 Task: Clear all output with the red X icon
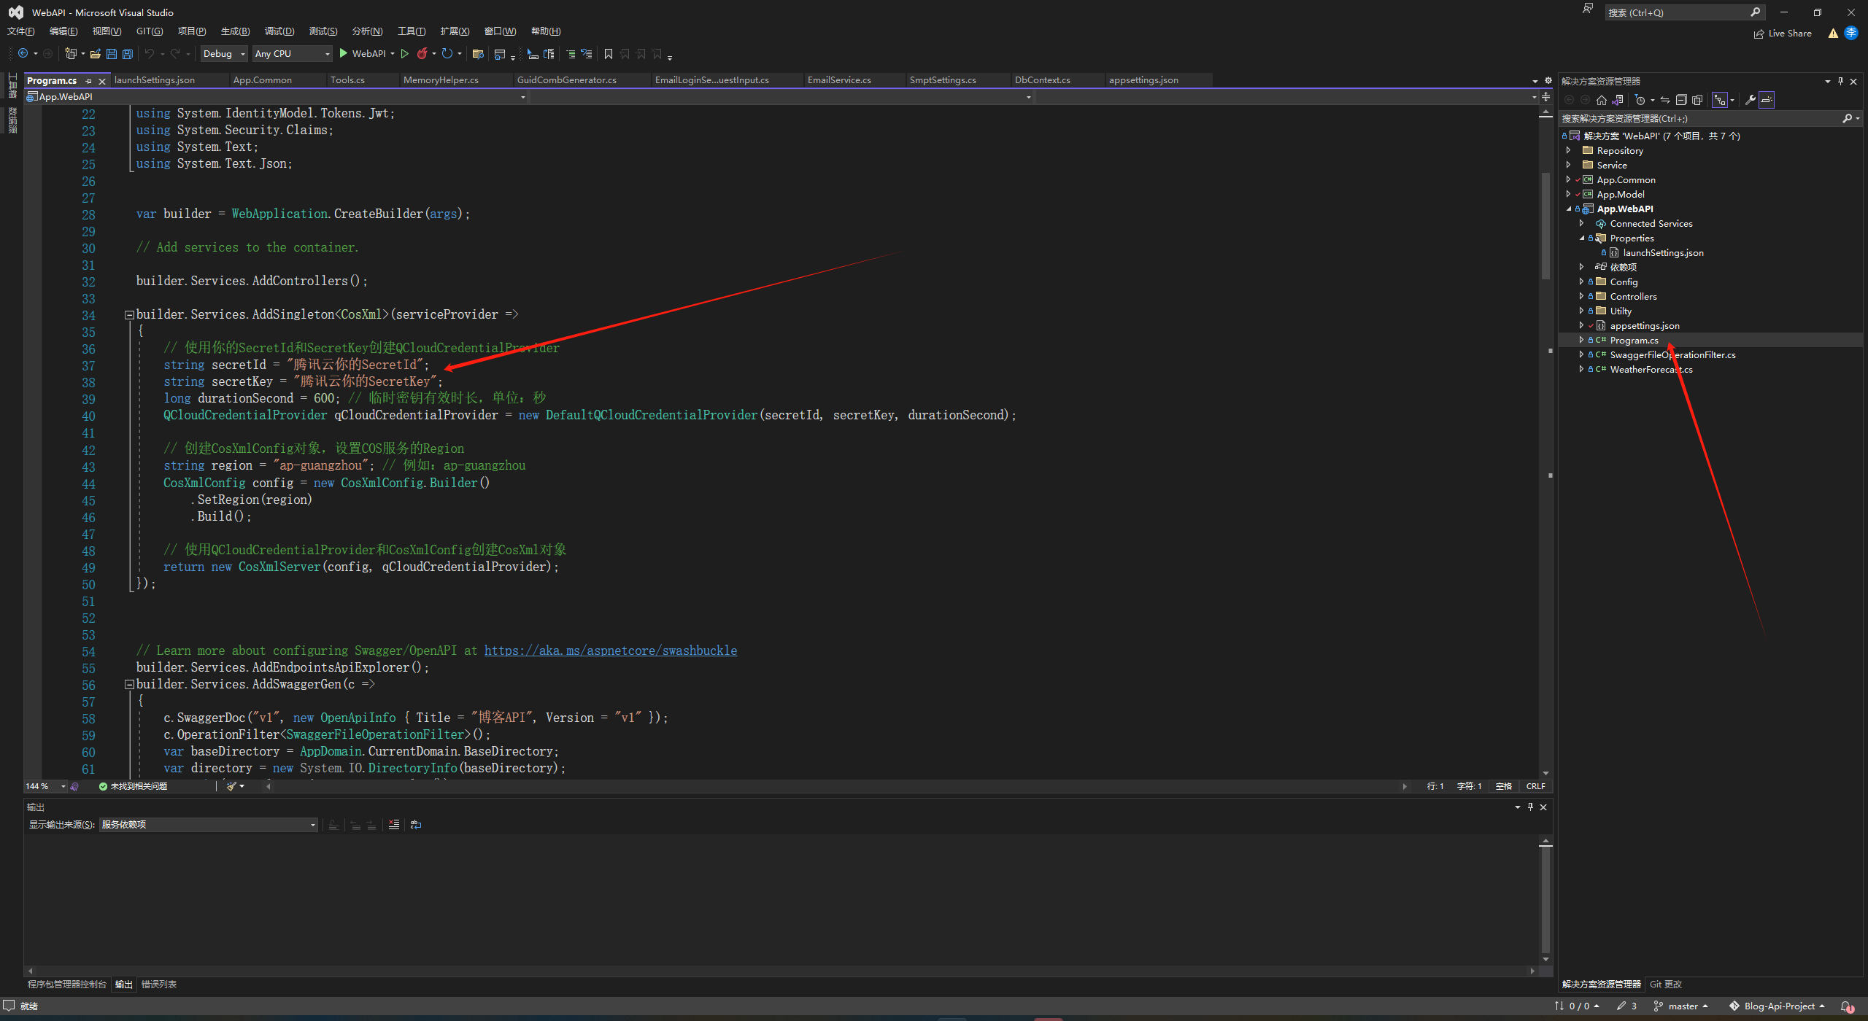tap(394, 824)
